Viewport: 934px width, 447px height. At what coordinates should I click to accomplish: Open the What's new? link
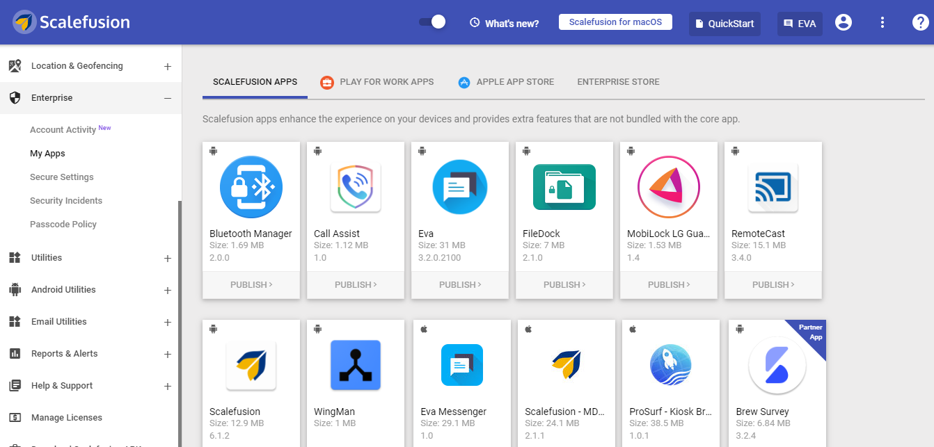pos(505,23)
